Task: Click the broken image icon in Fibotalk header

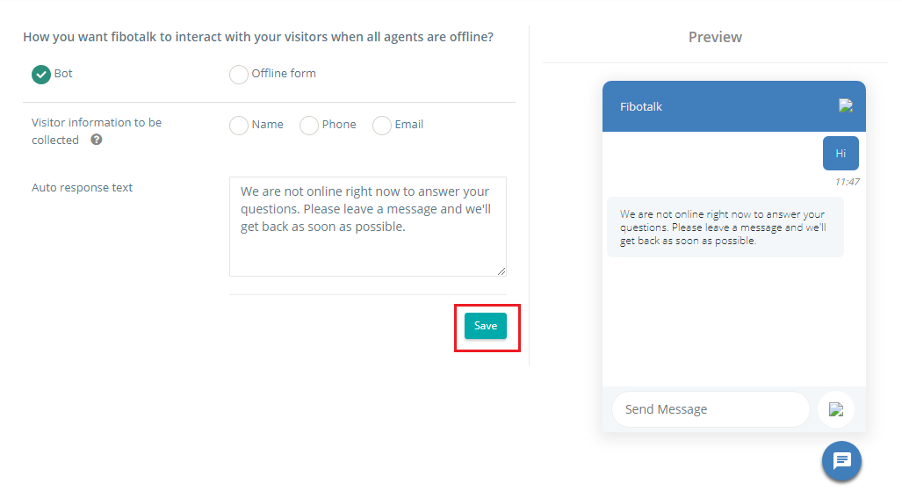Action: (846, 105)
